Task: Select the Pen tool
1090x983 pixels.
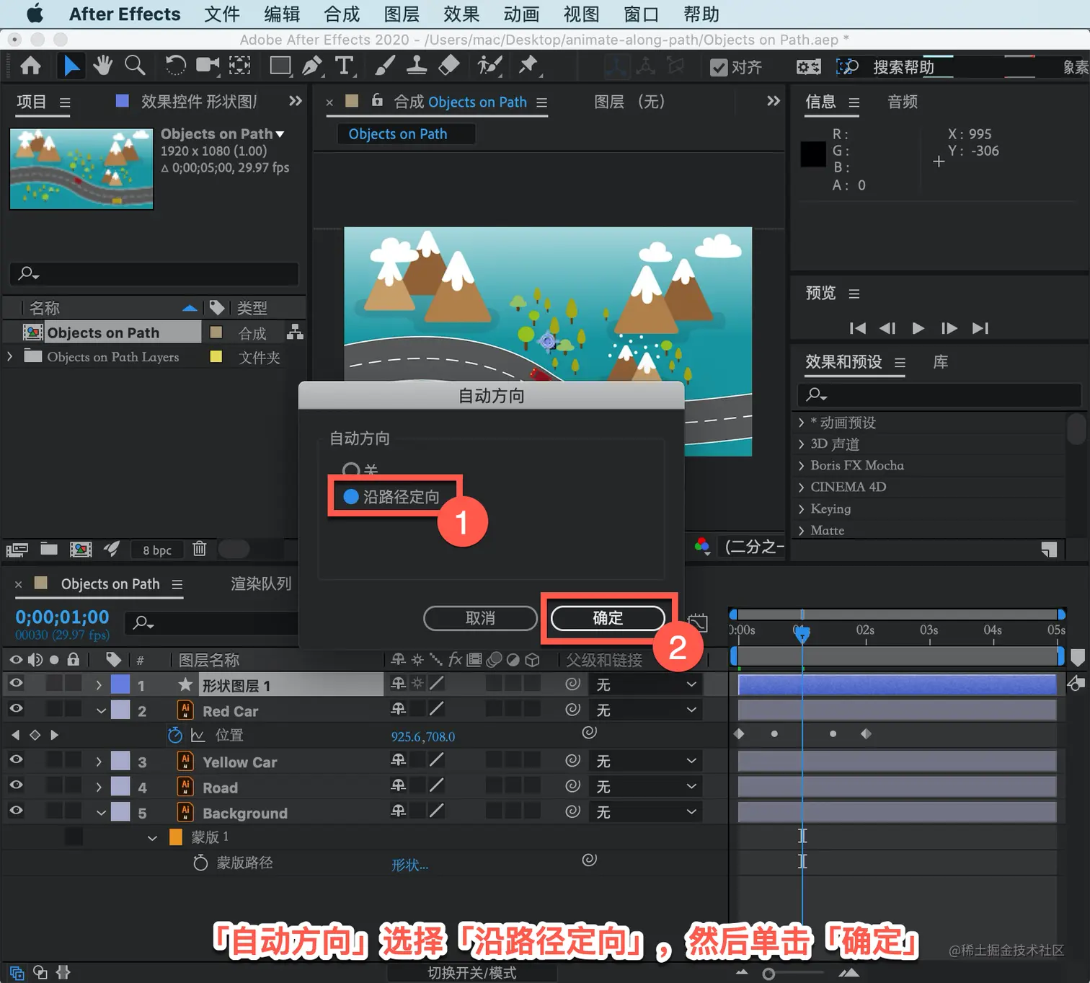Action: 312,66
